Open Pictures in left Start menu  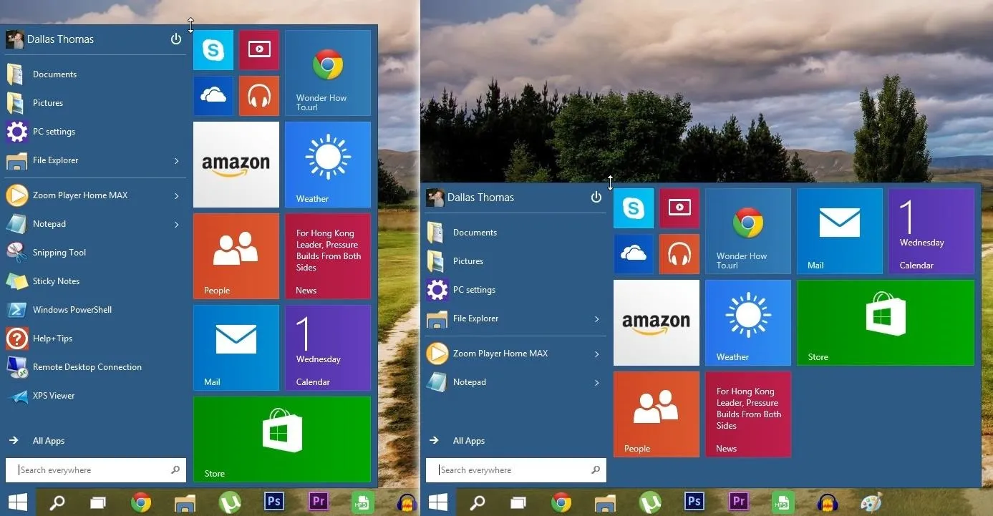pos(95,103)
